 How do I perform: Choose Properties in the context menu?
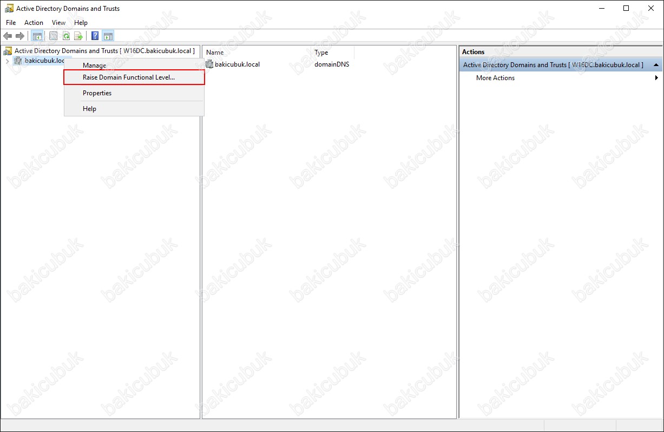[x=134, y=93]
